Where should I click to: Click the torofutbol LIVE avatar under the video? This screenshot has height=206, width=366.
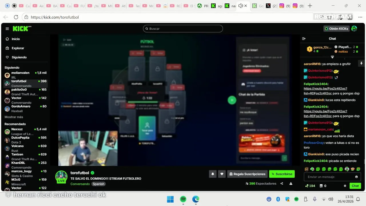(61, 177)
